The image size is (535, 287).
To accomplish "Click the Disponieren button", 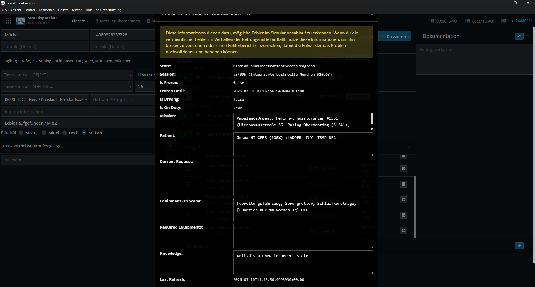I will [395, 36].
